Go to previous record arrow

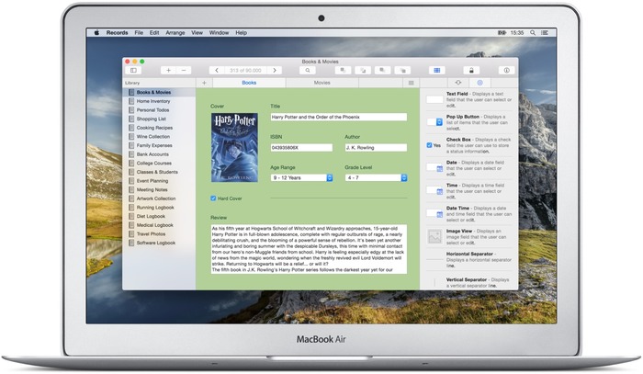point(217,71)
